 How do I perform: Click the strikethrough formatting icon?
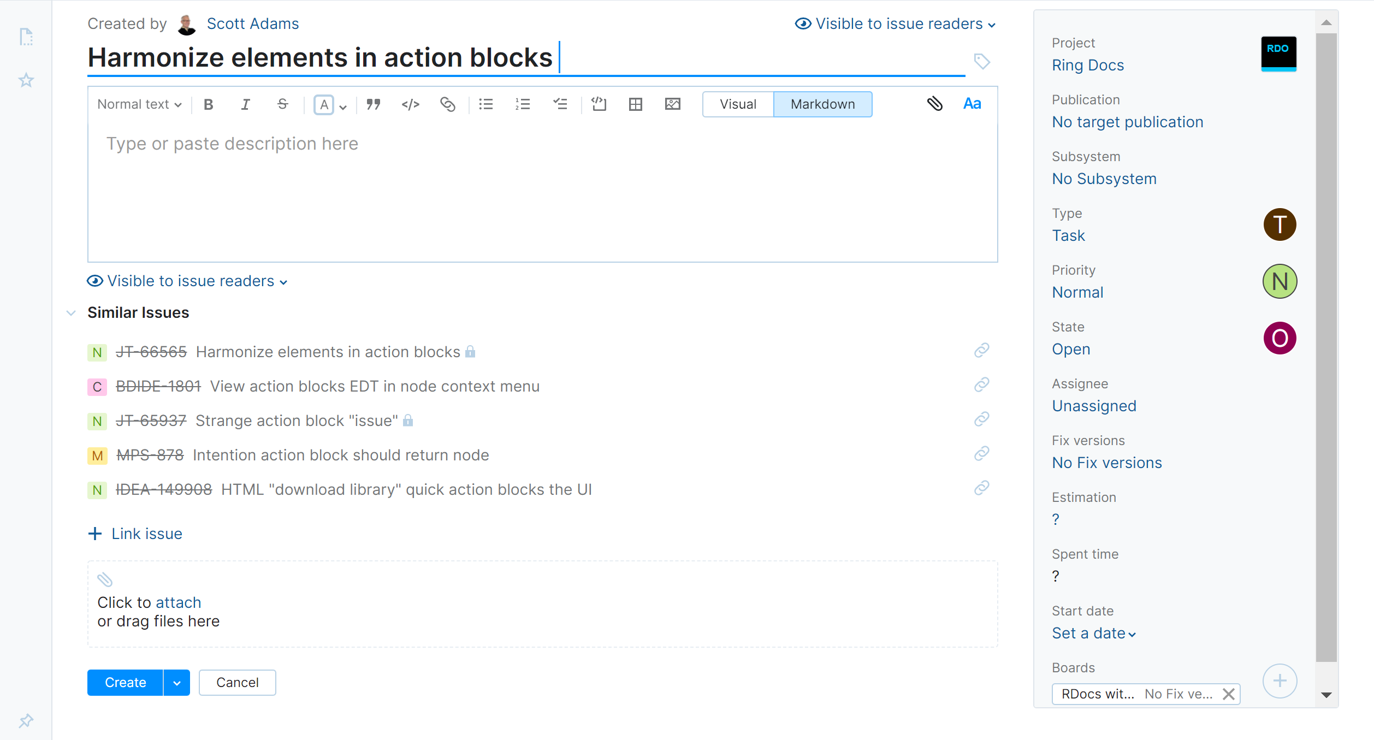pyautogui.click(x=282, y=104)
